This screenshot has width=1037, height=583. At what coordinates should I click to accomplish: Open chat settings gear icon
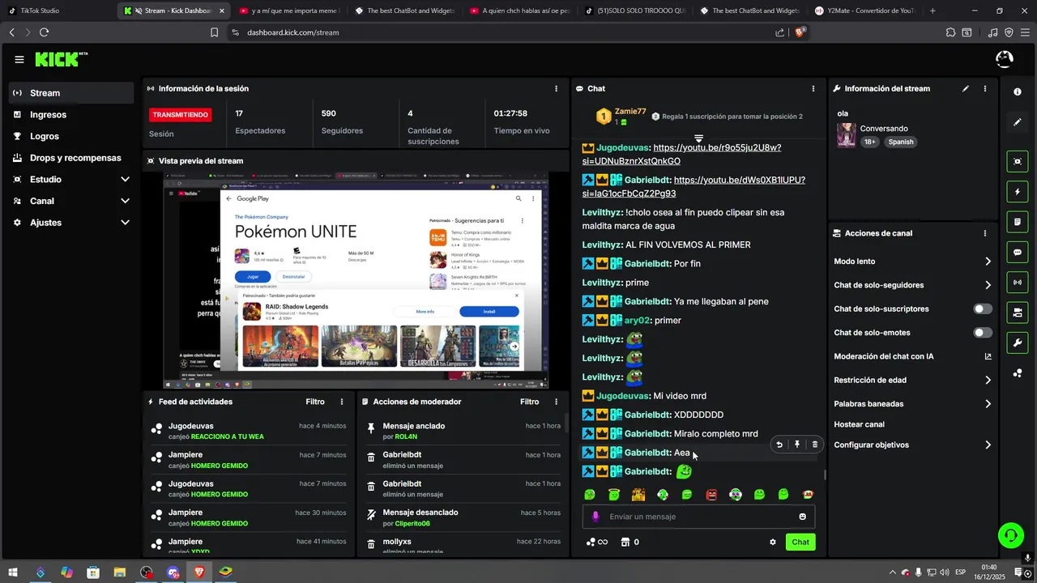(773, 543)
